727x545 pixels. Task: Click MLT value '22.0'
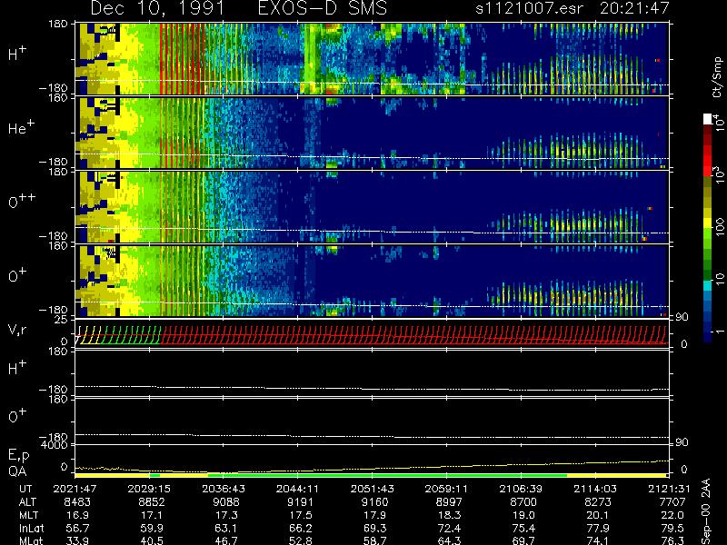click(672, 515)
